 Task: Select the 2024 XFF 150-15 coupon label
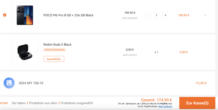click(31, 83)
